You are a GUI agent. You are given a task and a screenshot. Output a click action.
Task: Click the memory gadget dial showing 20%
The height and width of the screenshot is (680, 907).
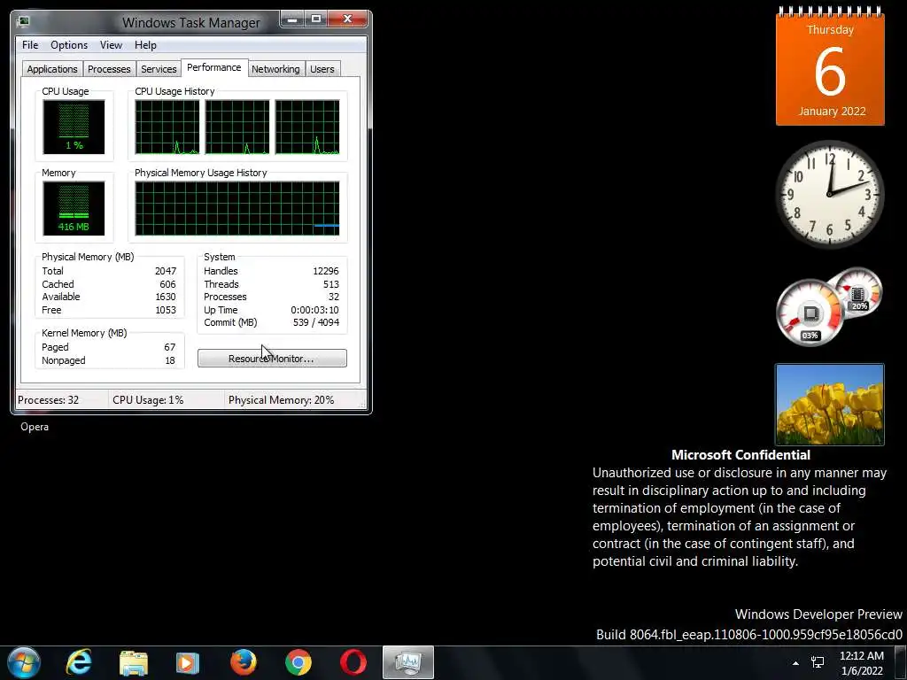pos(858,292)
